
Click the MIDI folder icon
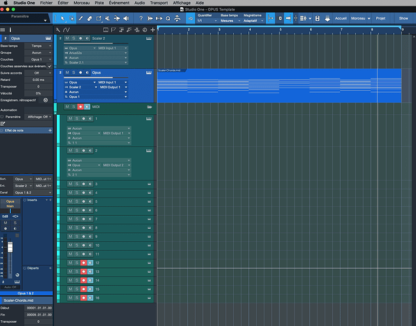(x=150, y=107)
